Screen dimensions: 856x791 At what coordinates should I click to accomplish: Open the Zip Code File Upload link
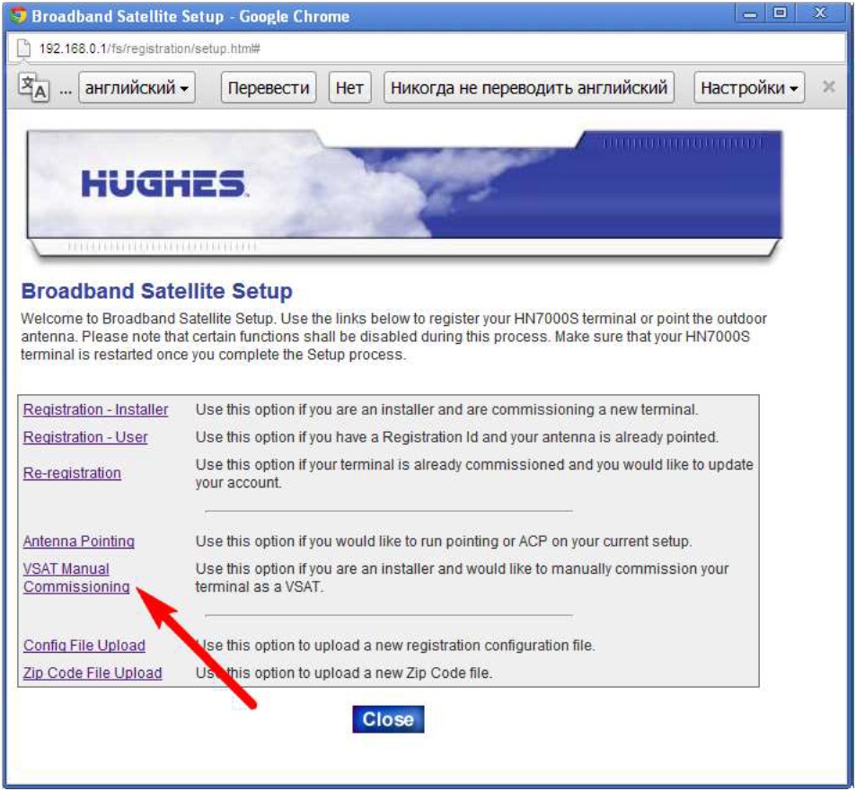pos(93,673)
